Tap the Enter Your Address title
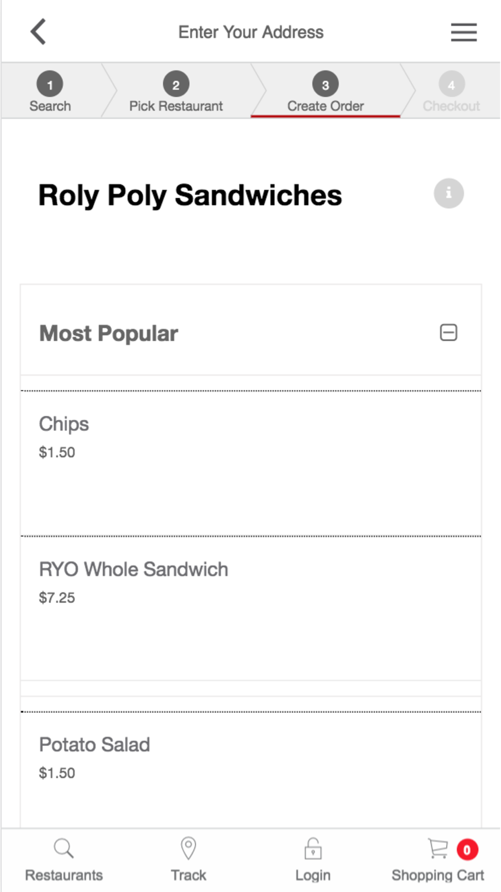The width and height of the screenshot is (501, 892). point(250,32)
